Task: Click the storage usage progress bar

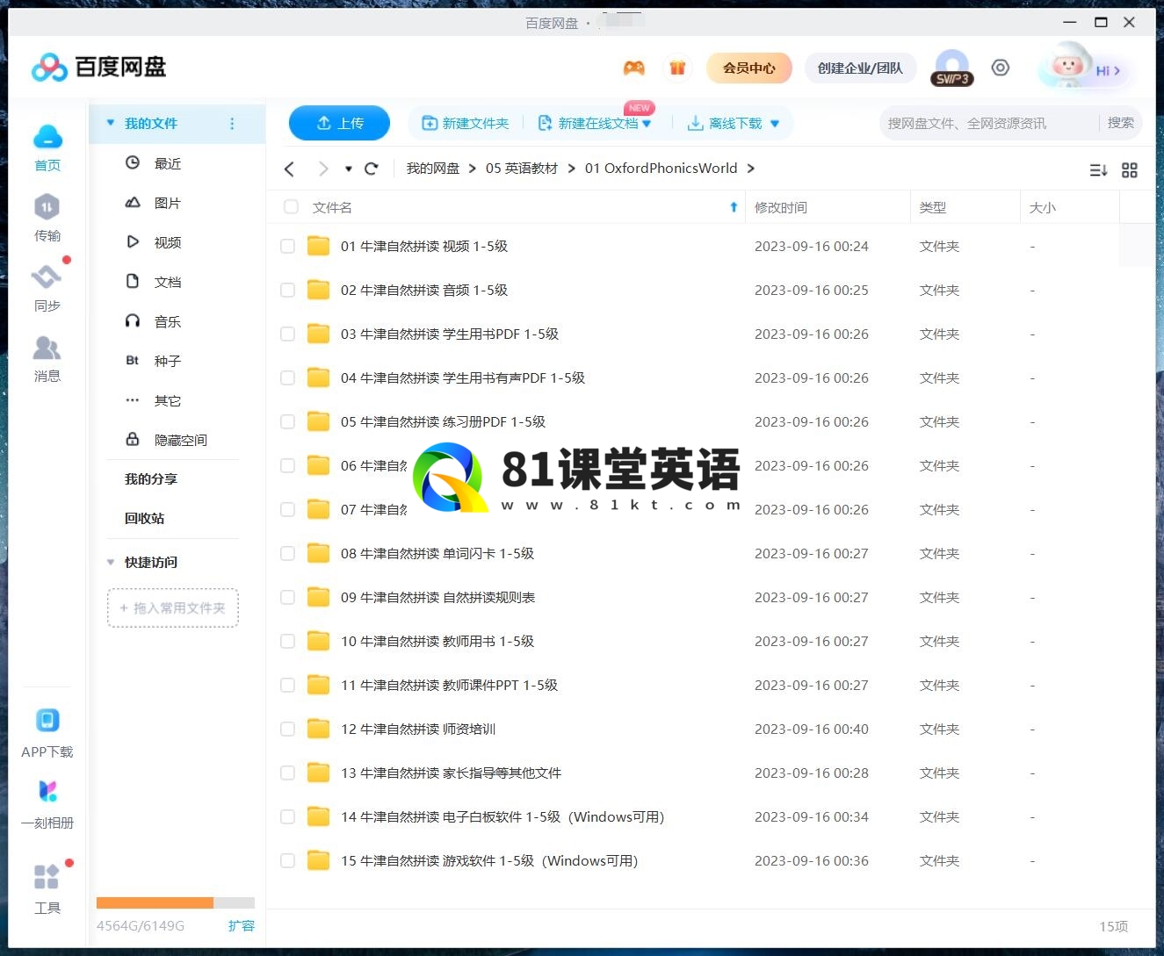Action: (176, 902)
